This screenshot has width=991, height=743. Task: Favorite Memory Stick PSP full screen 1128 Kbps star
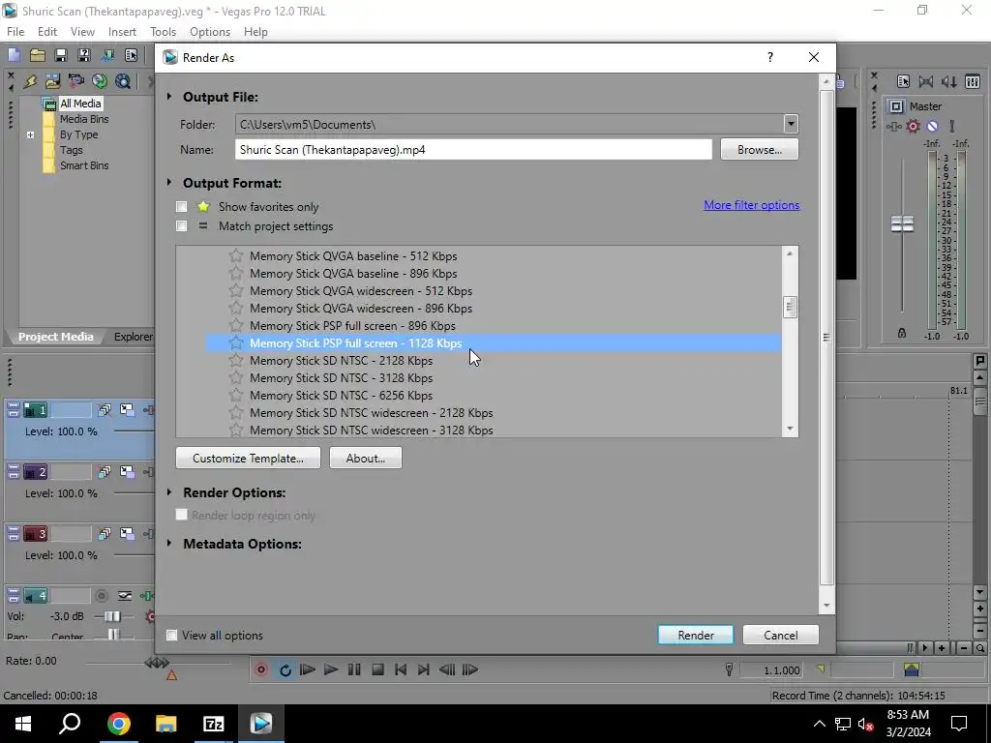(236, 343)
